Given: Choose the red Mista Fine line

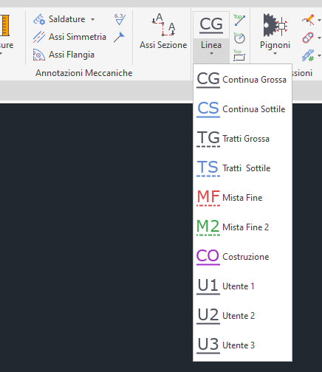Looking at the screenshot, I should (242, 198).
